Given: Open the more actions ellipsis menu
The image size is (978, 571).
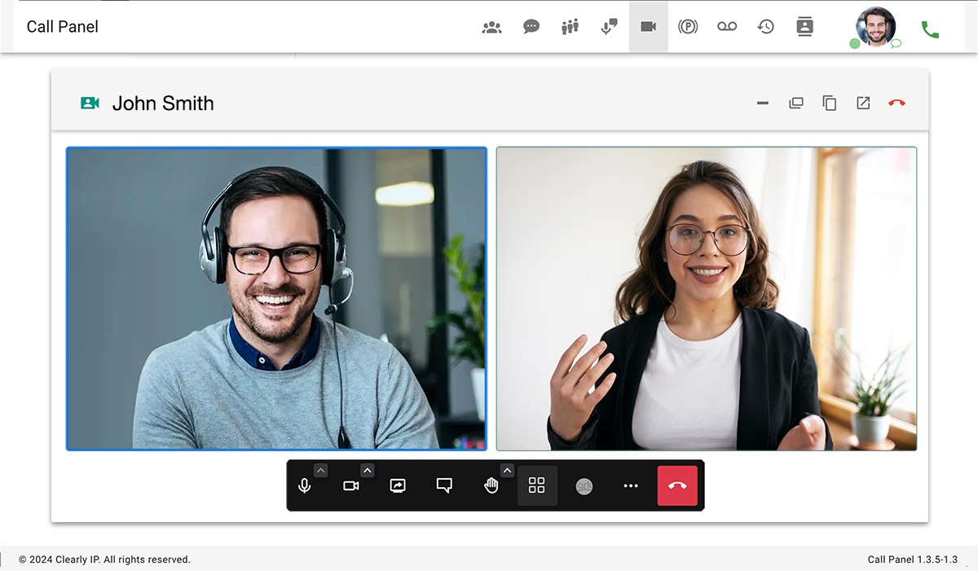Looking at the screenshot, I should pyautogui.click(x=631, y=485).
